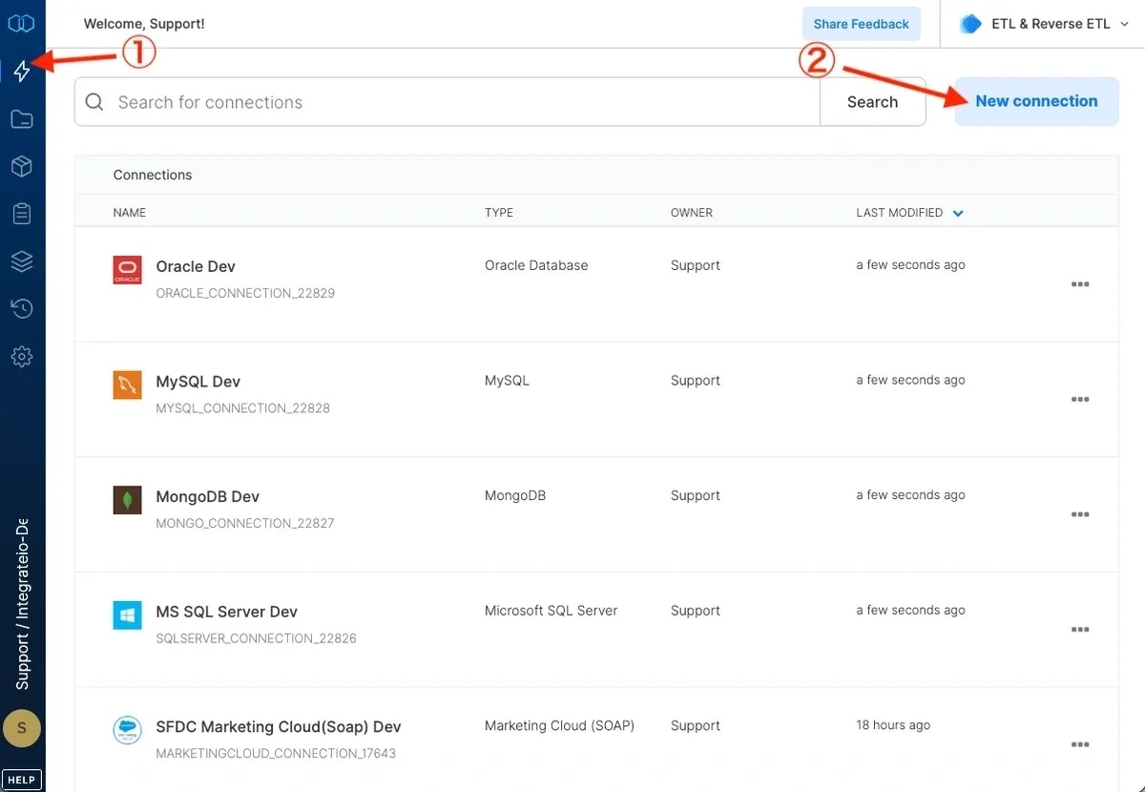
Task: Click Support owner in Oracle Dev row
Action: 696,265
